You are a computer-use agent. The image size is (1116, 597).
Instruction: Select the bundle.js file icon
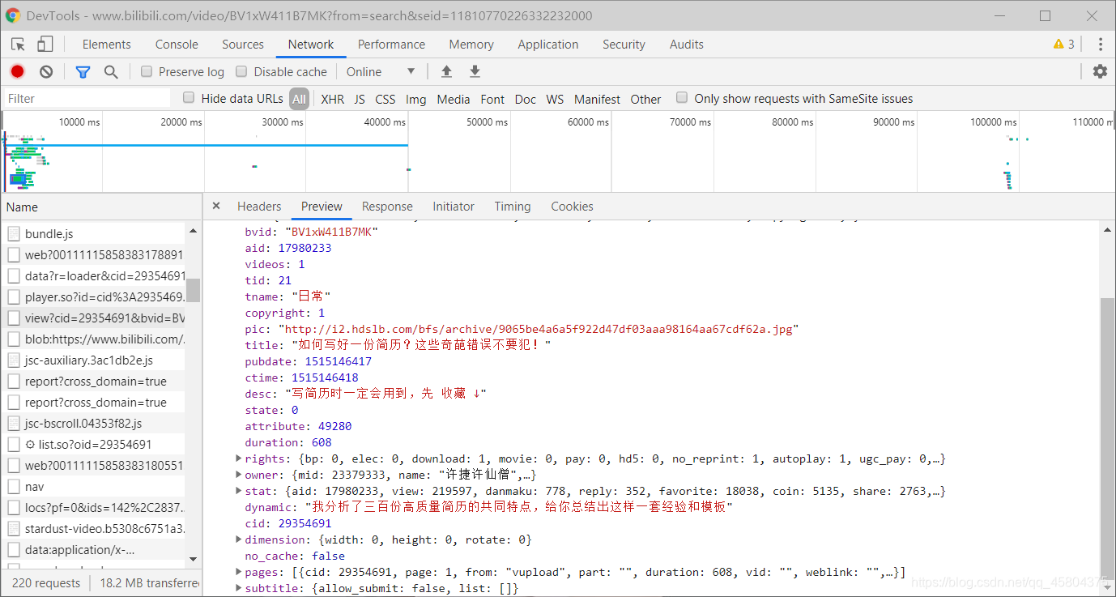[x=14, y=233]
